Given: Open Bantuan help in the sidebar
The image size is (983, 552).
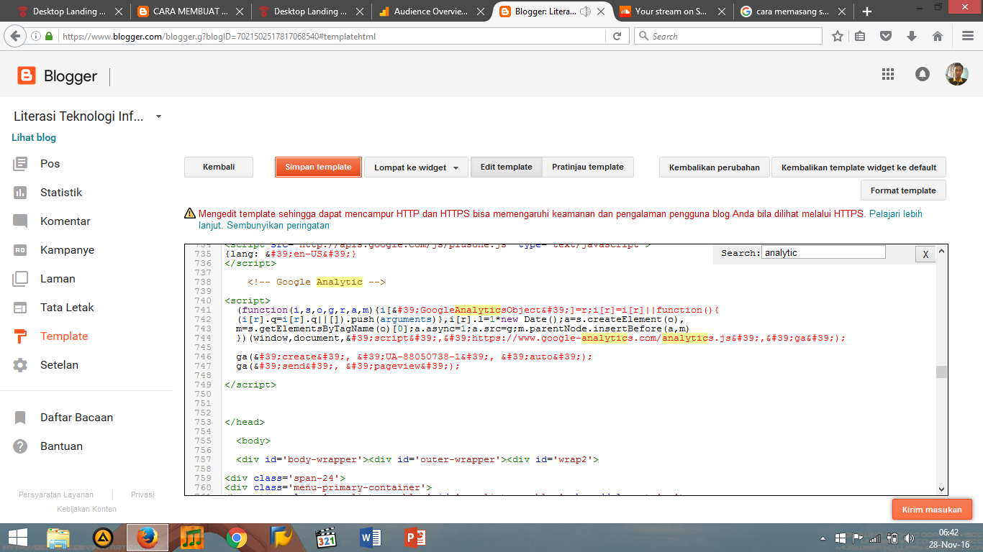Looking at the screenshot, I should (61, 446).
